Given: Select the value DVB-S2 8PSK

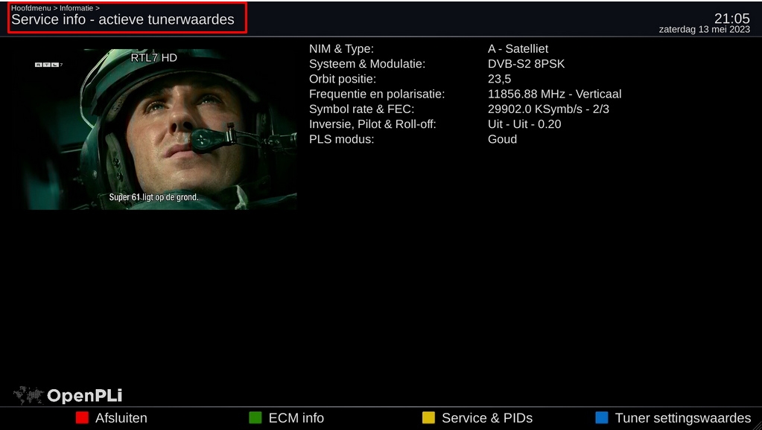Looking at the screenshot, I should (527, 64).
